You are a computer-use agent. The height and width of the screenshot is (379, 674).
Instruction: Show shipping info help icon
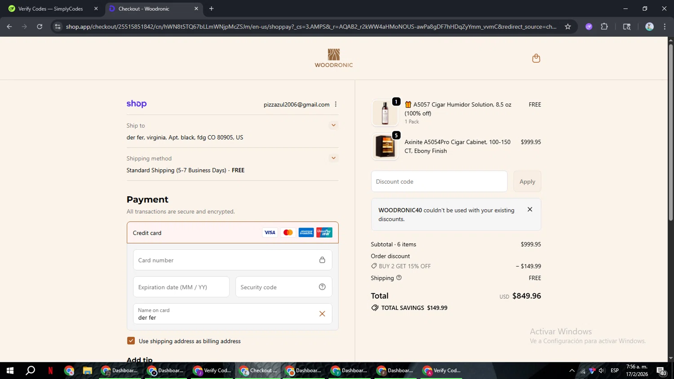[399, 278]
